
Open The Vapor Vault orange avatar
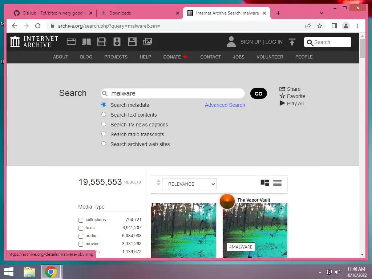click(x=227, y=201)
